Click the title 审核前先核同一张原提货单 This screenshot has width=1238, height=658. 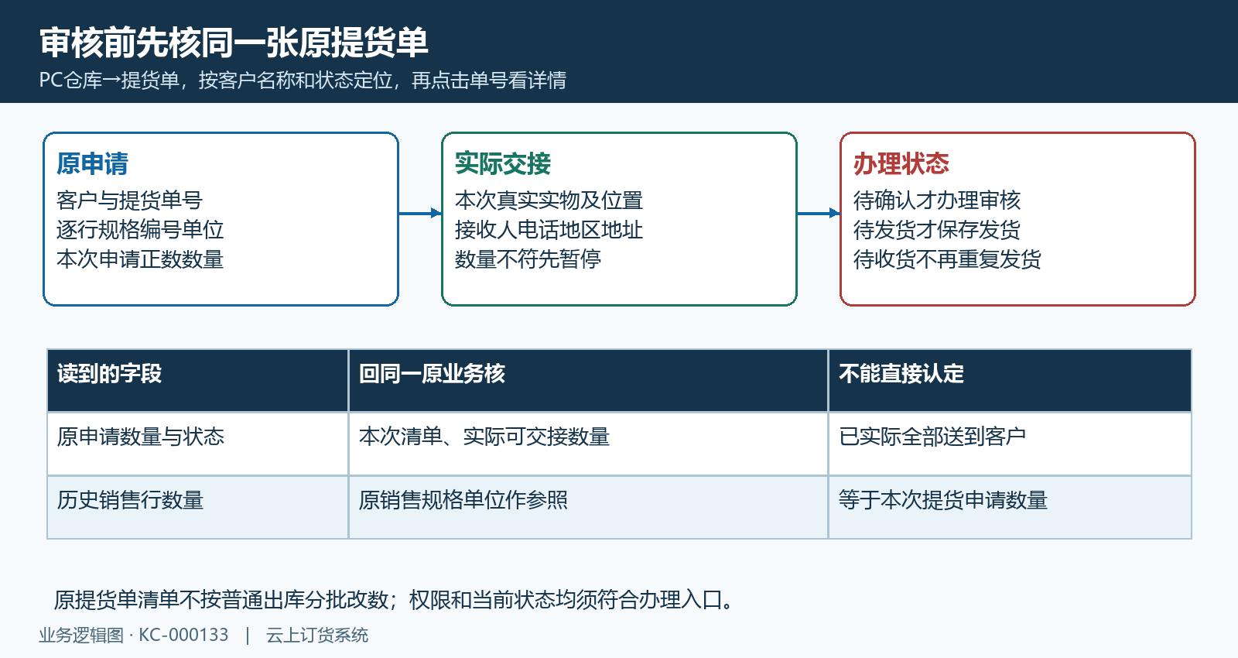[x=234, y=43]
